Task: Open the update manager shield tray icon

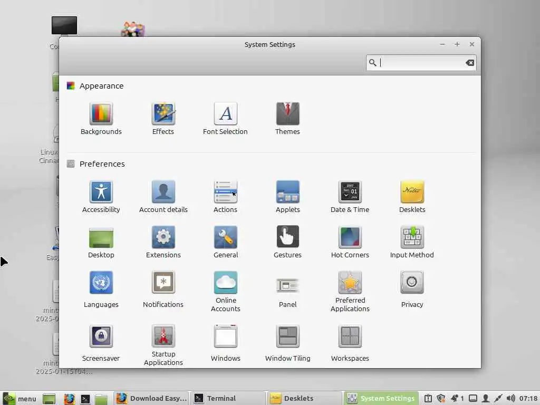Action: coord(441,399)
